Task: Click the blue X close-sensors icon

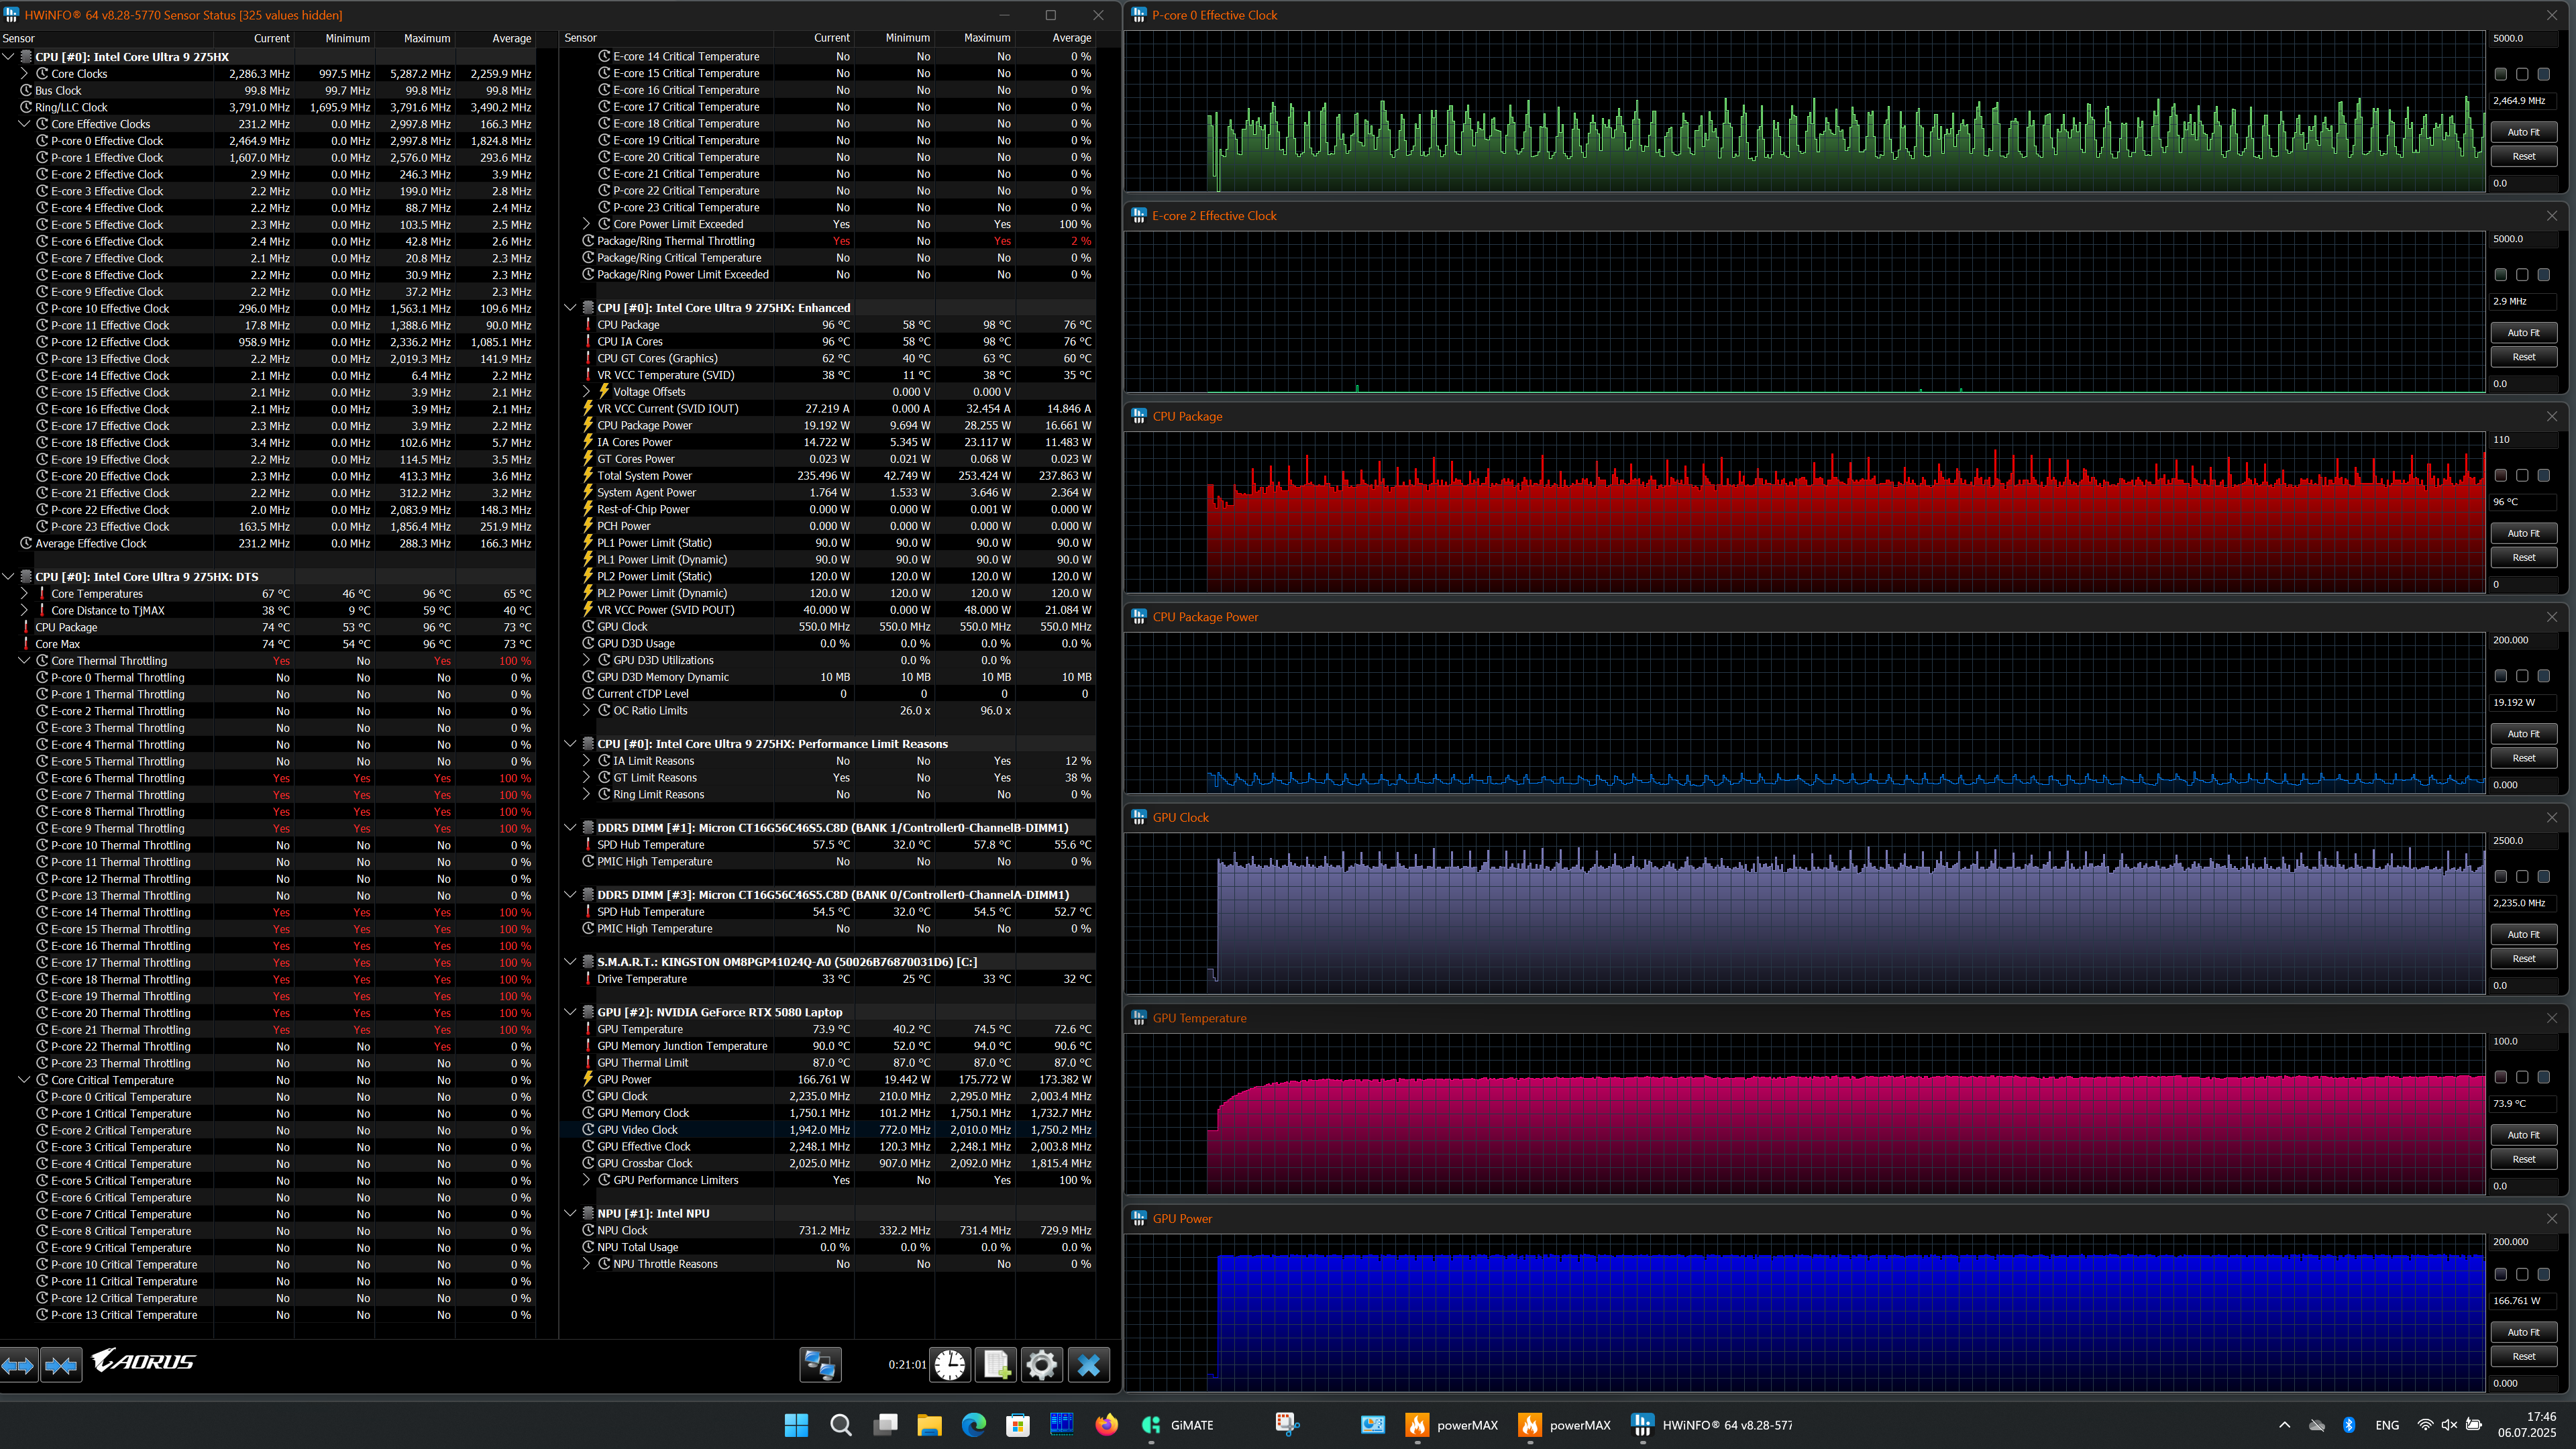Action: coord(1088,1364)
